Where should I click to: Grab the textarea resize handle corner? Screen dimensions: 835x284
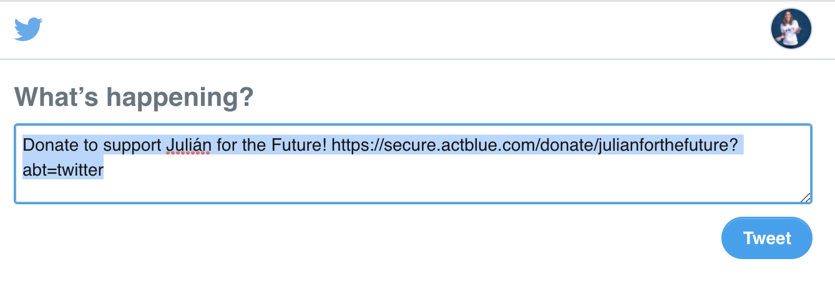[805, 197]
